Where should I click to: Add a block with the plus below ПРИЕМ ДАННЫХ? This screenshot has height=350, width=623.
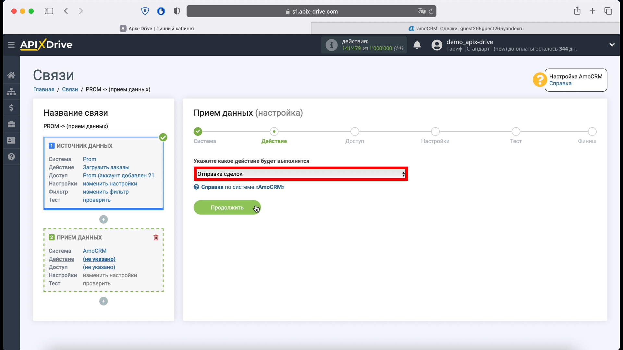coord(104,301)
